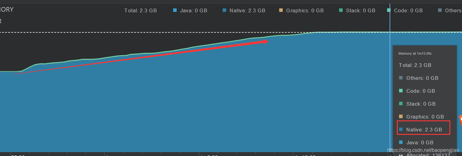Click "Total: 2.3 GB" inside the tooltip
462x156 pixels.
pos(415,65)
